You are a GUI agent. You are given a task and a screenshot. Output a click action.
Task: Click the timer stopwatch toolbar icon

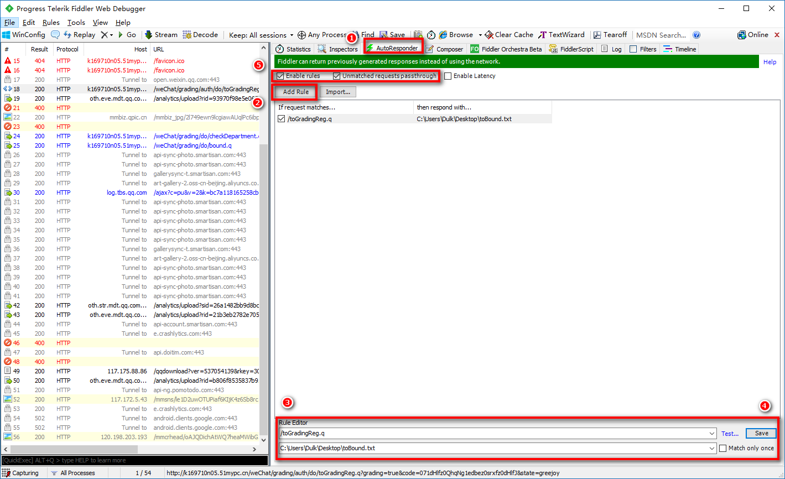coord(431,35)
